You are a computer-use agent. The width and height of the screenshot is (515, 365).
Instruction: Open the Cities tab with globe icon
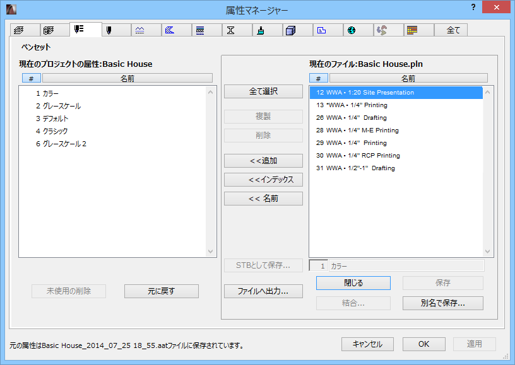(x=358, y=30)
